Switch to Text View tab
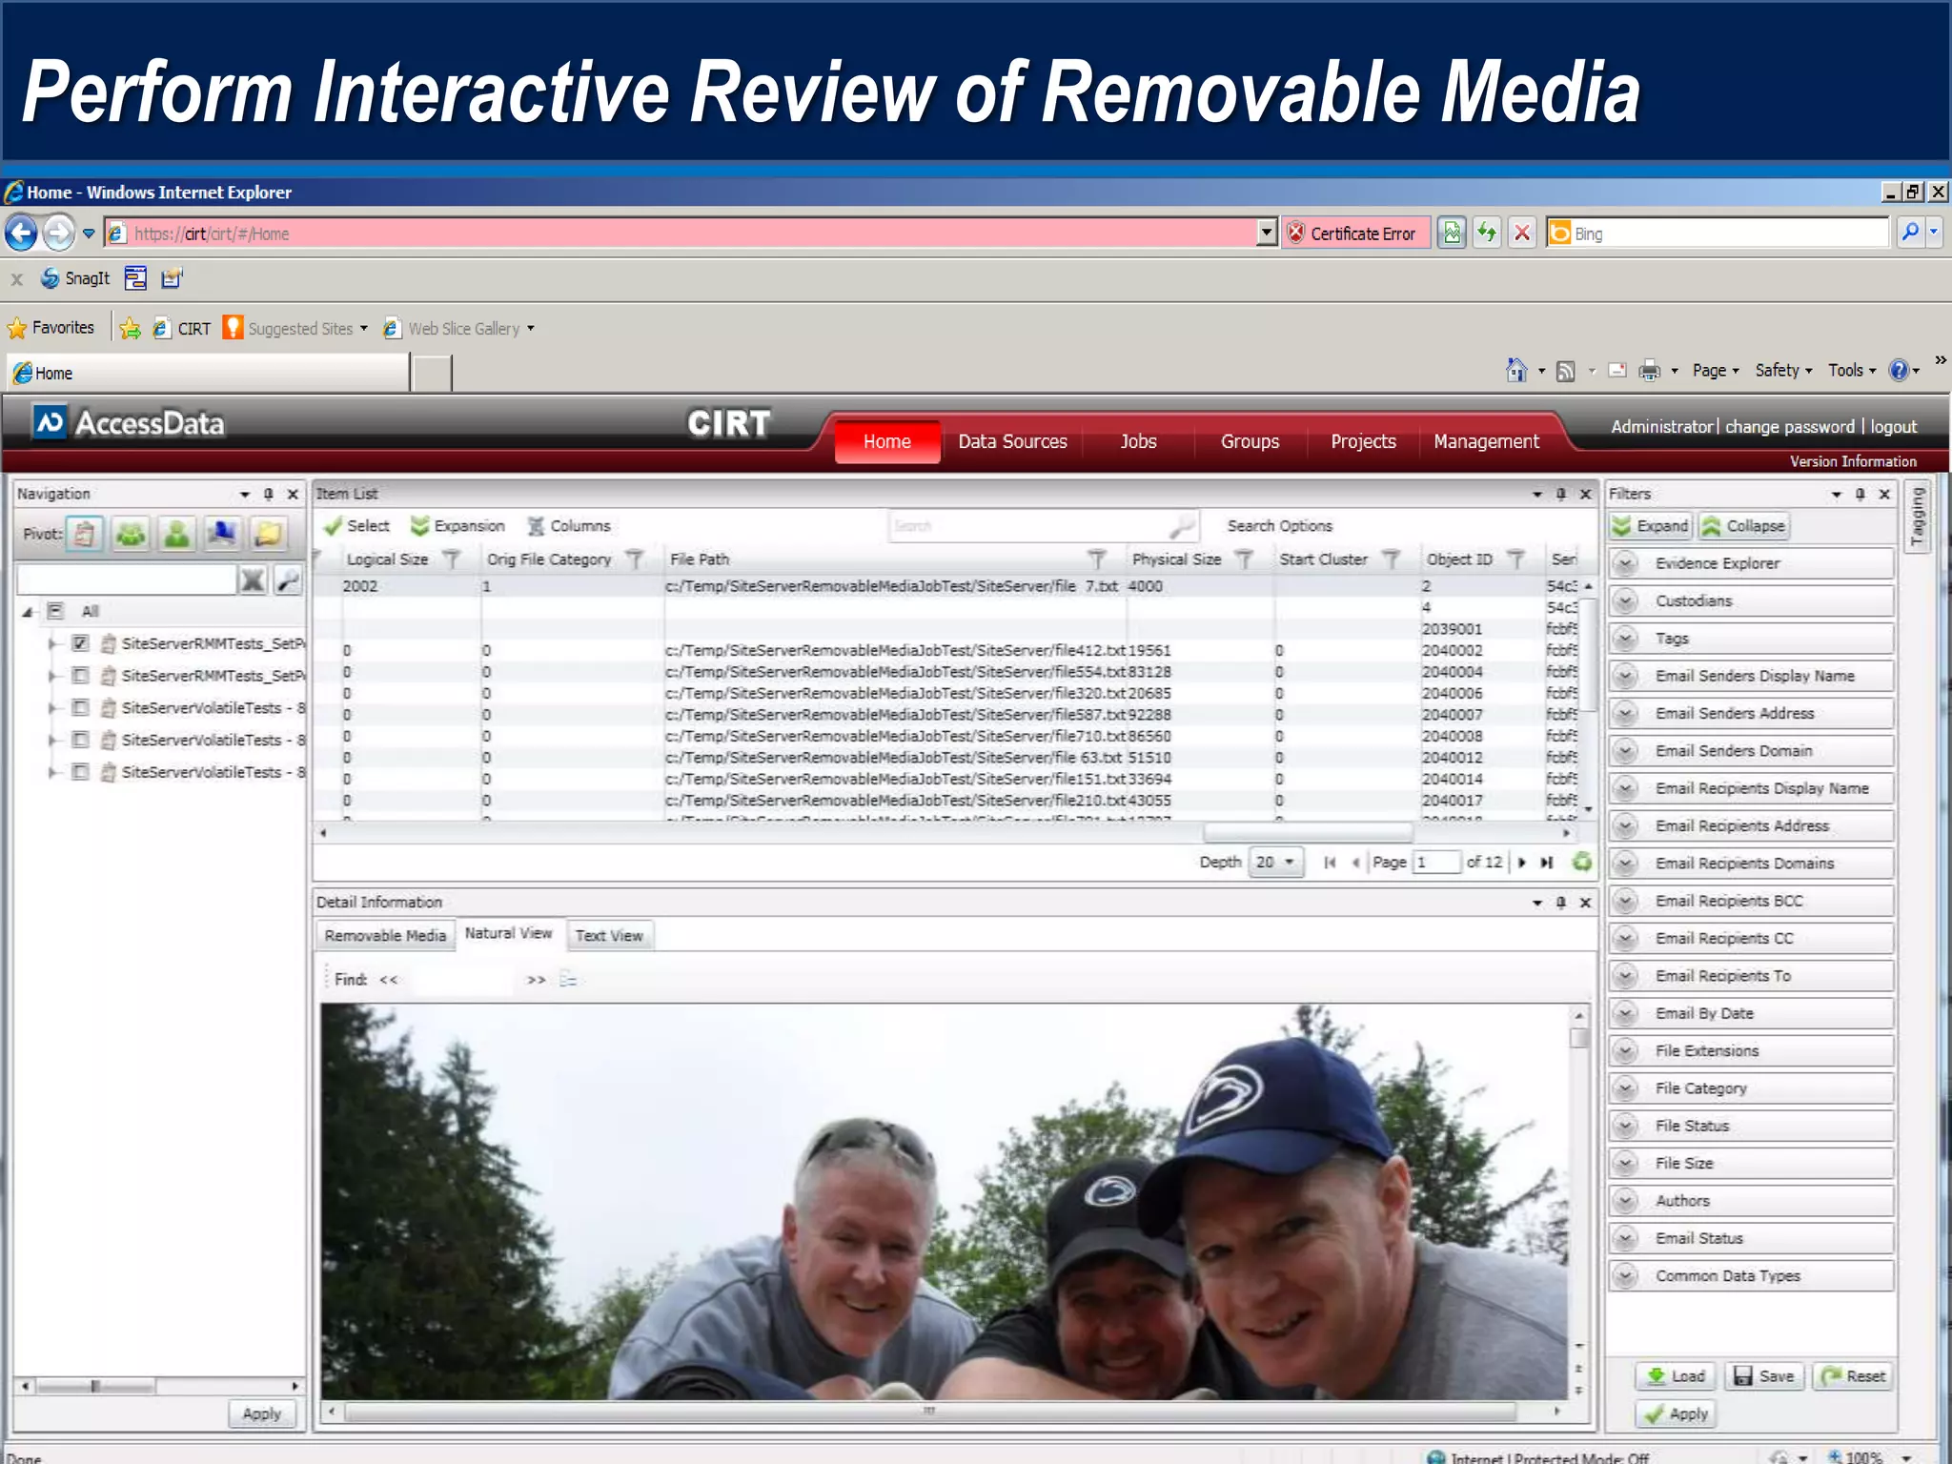The height and width of the screenshot is (1464, 1952). (609, 936)
